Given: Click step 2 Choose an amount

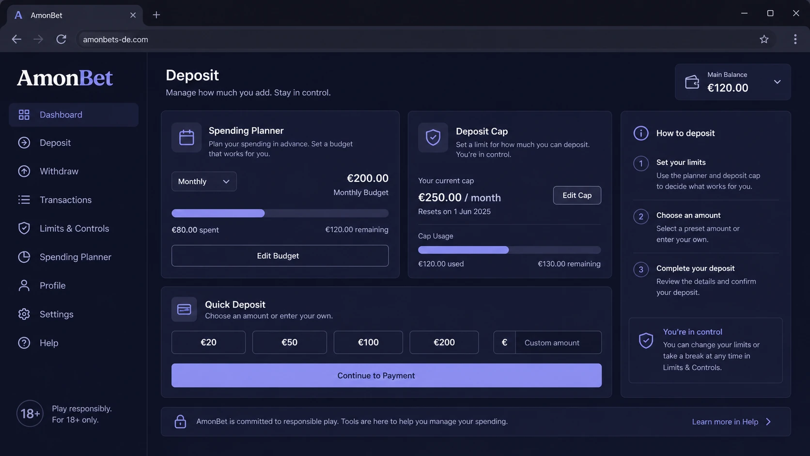Looking at the screenshot, I should coord(706,227).
